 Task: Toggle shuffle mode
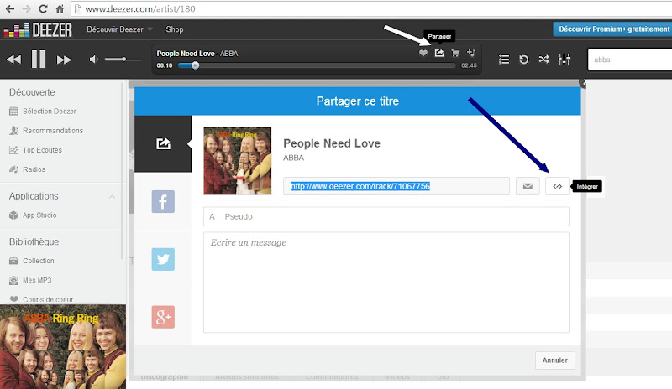pyautogui.click(x=543, y=59)
